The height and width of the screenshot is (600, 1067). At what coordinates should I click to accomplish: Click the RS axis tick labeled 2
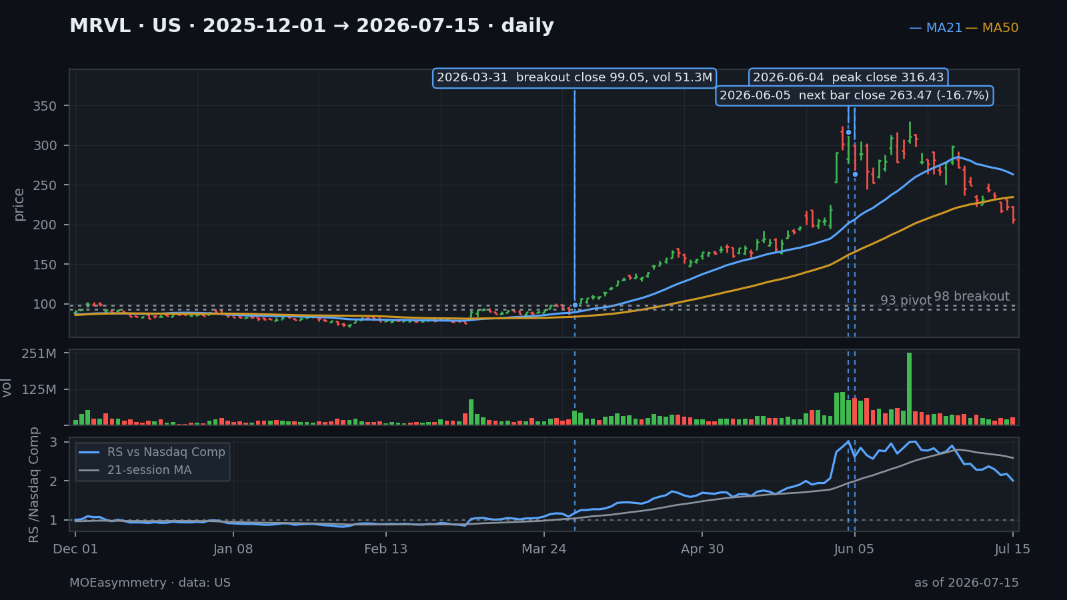(x=53, y=481)
